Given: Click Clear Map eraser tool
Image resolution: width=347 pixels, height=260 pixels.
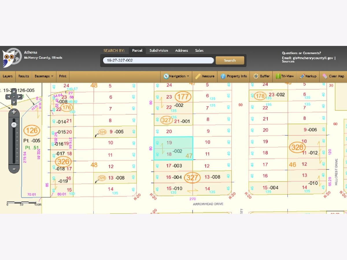Looking at the screenshot, I should pos(333,76).
